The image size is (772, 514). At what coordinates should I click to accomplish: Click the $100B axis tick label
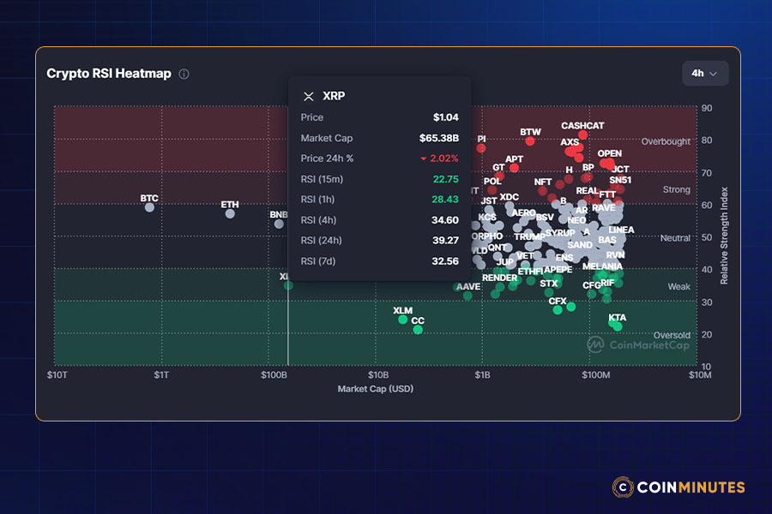(x=274, y=375)
